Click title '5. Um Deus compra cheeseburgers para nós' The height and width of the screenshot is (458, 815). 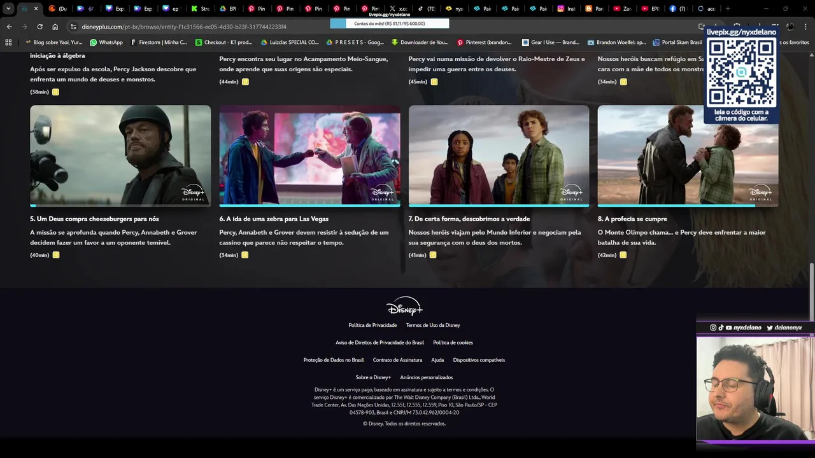(x=94, y=219)
